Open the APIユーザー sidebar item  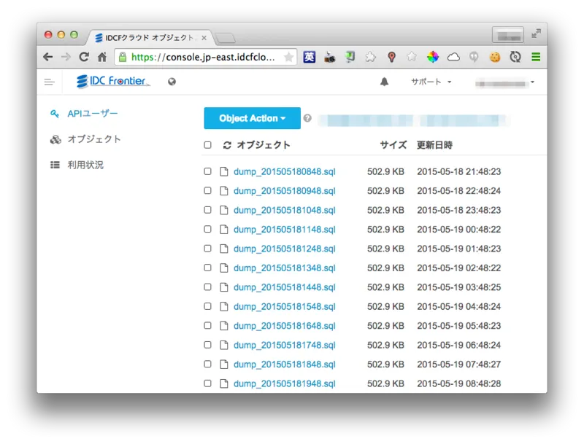[84, 114]
